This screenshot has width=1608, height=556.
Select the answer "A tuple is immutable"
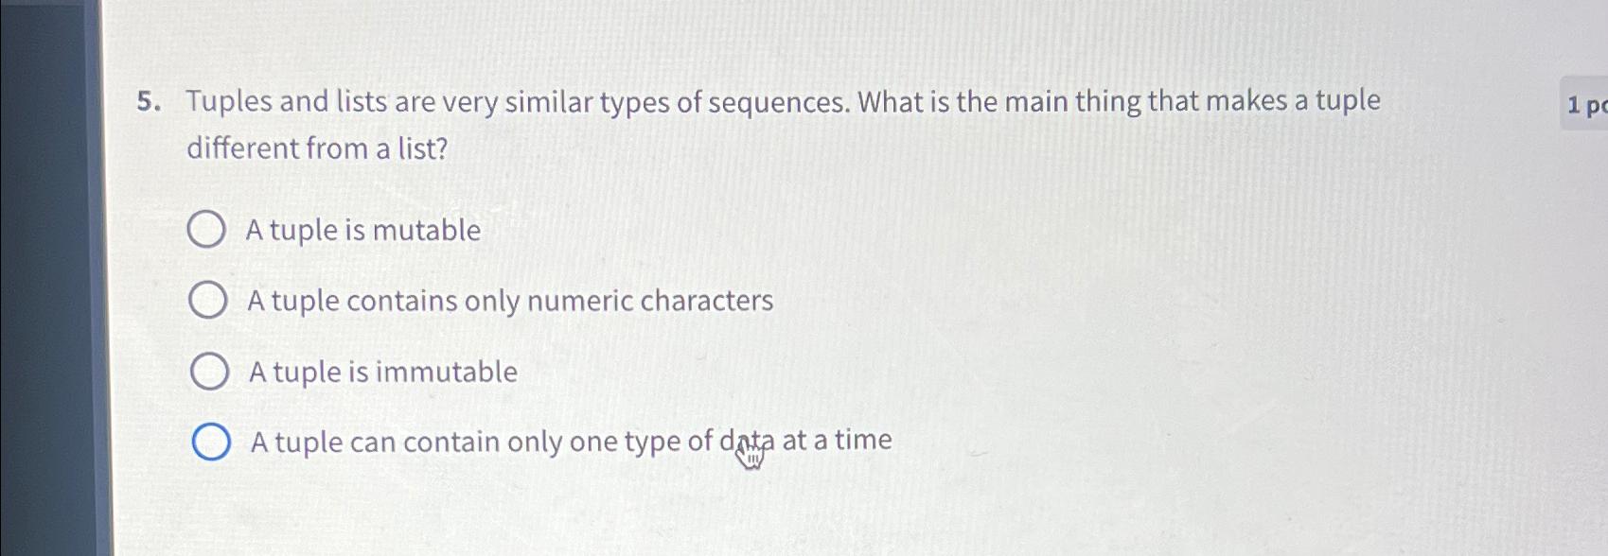(206, 370)
